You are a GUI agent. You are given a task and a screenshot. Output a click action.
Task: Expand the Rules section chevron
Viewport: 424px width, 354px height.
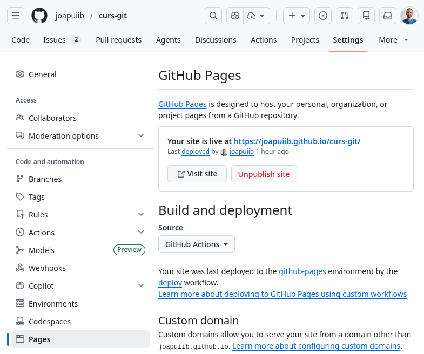141,214
